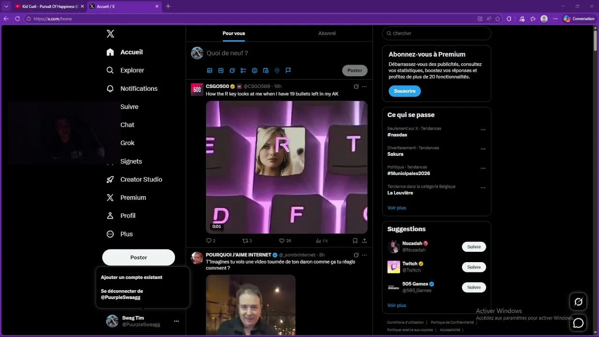
Task: Switch to the Kid Cudi YouTube tab
Action: (49, 6)
